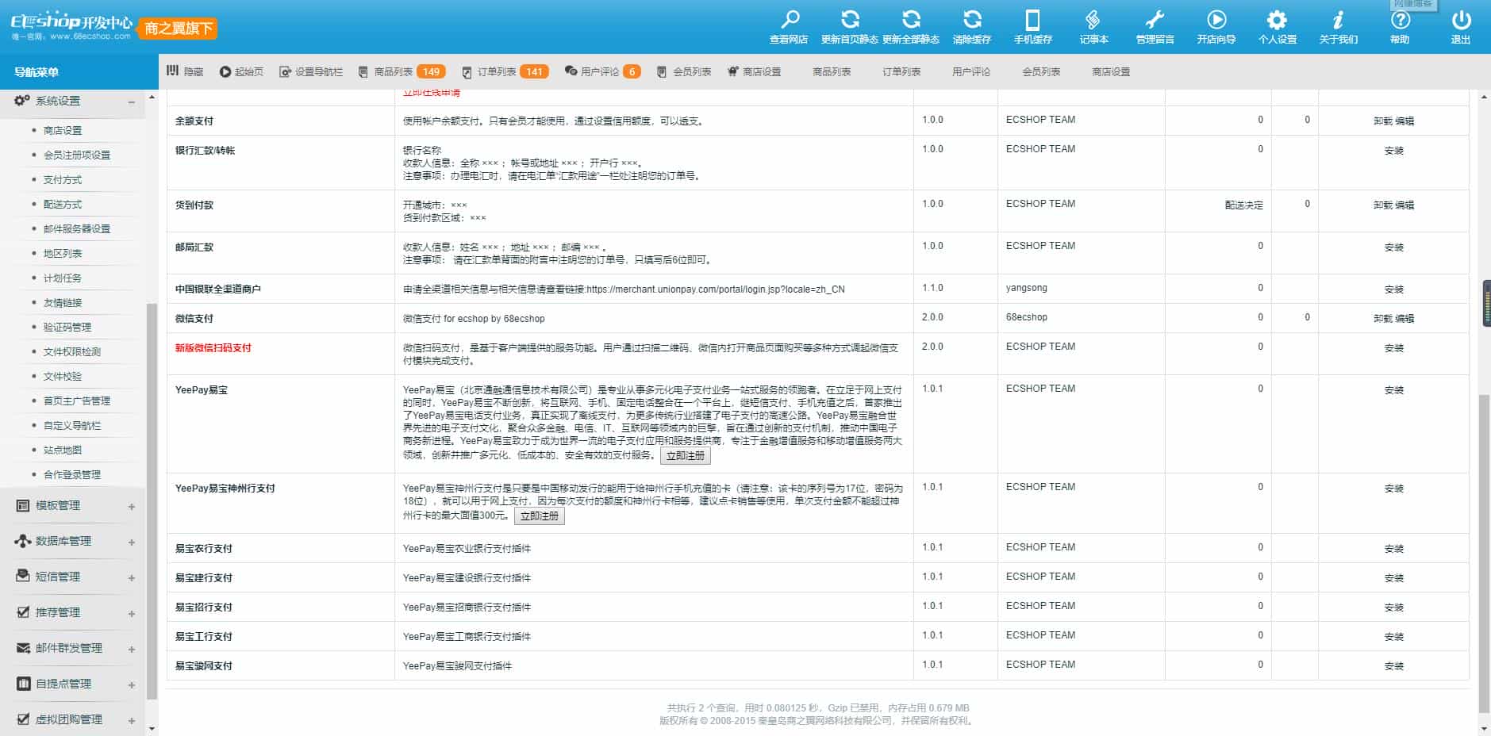The width and height of the screenshot is (1491, 736).
Task: Expand the 数据库管理 menu section
Action: point(131,542)
